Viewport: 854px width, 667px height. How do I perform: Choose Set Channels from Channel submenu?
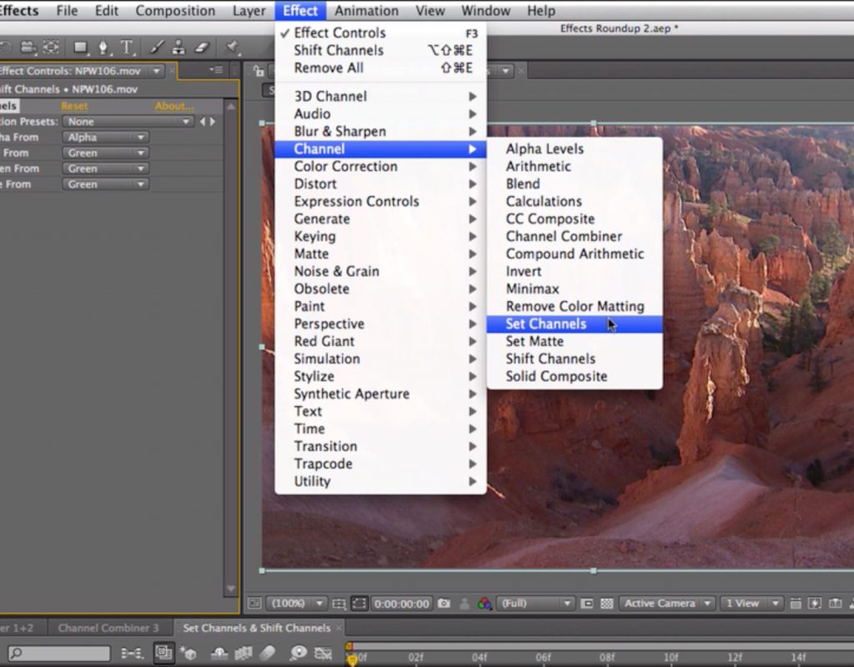pos(575,324)
